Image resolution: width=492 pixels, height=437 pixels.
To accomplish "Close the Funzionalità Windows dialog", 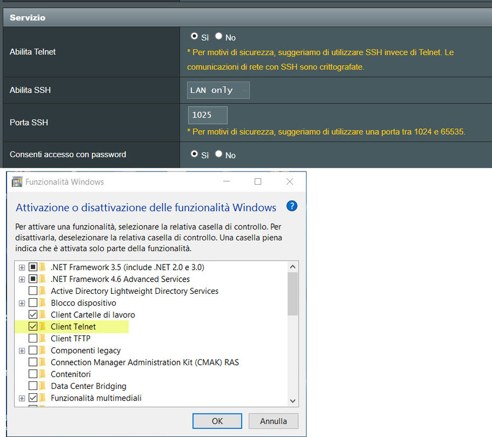I will 290,181.
